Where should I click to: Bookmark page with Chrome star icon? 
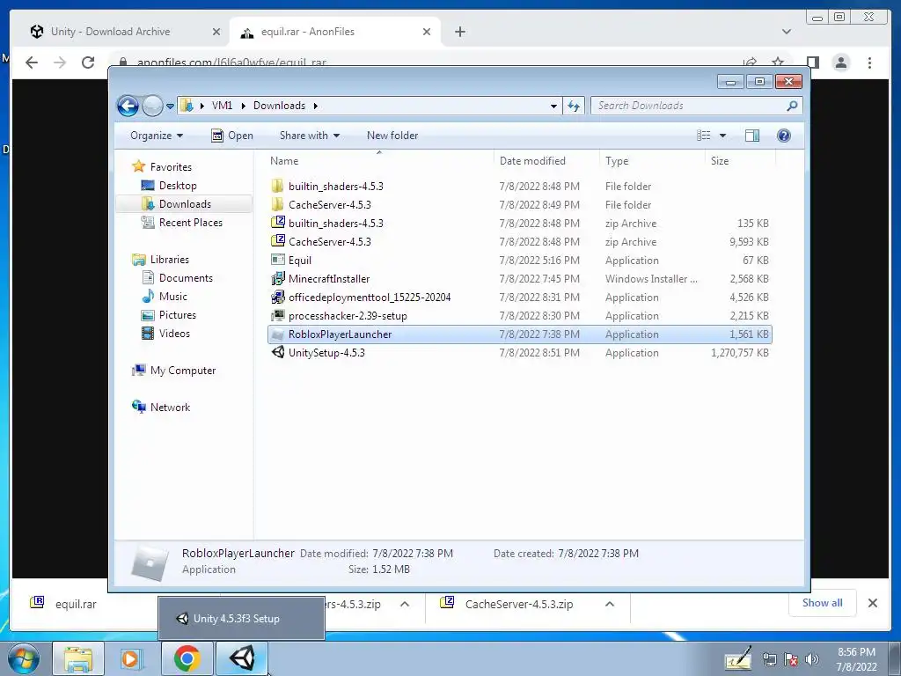[x=778, y=62]
